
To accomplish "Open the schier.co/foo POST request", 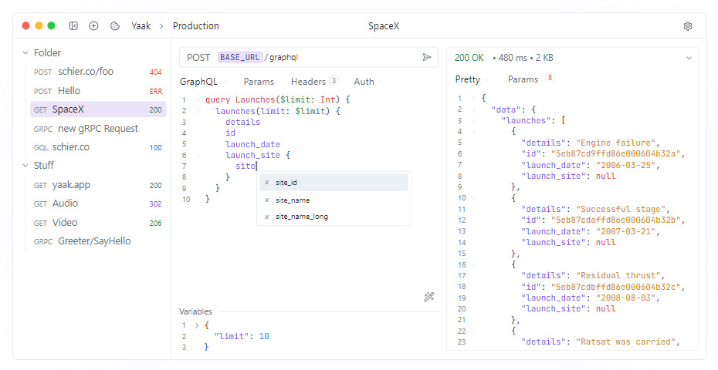I will tap(98, 72).
